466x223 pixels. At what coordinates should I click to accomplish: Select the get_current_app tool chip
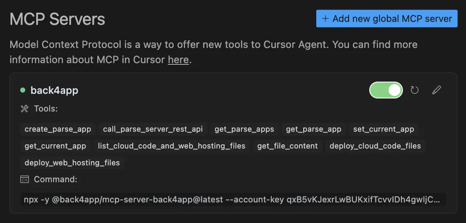click(55, 146)
